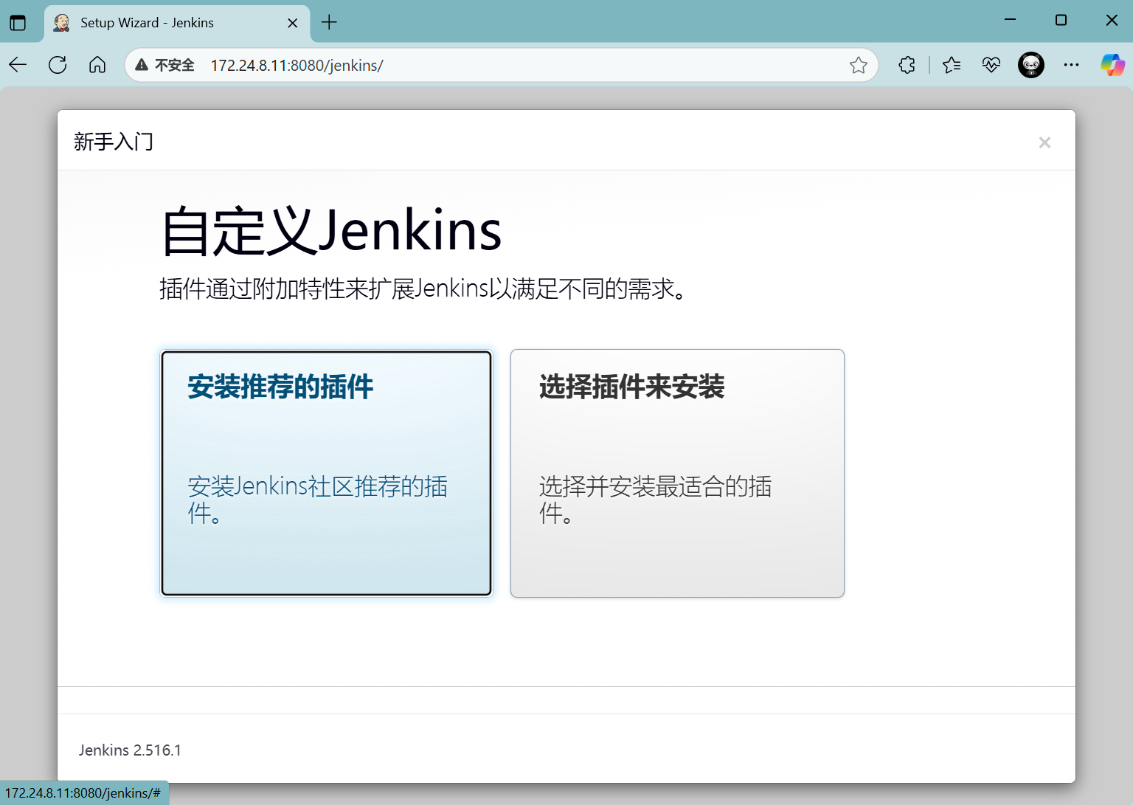Image resolution: width=1133 pixels, height=805 pixels.
Task: Open the tab actions menu icon
Action: [18, 23]
